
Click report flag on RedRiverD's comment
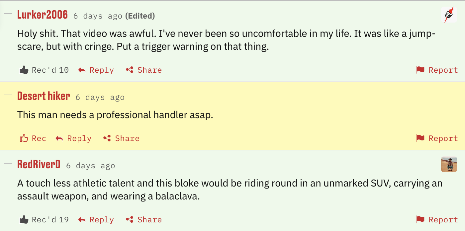coord(420,220)
